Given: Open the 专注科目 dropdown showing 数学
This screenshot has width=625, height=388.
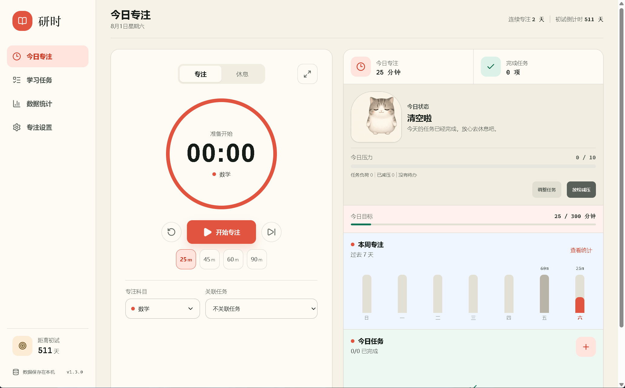Looking at the screenshot, I should point(163,309).
